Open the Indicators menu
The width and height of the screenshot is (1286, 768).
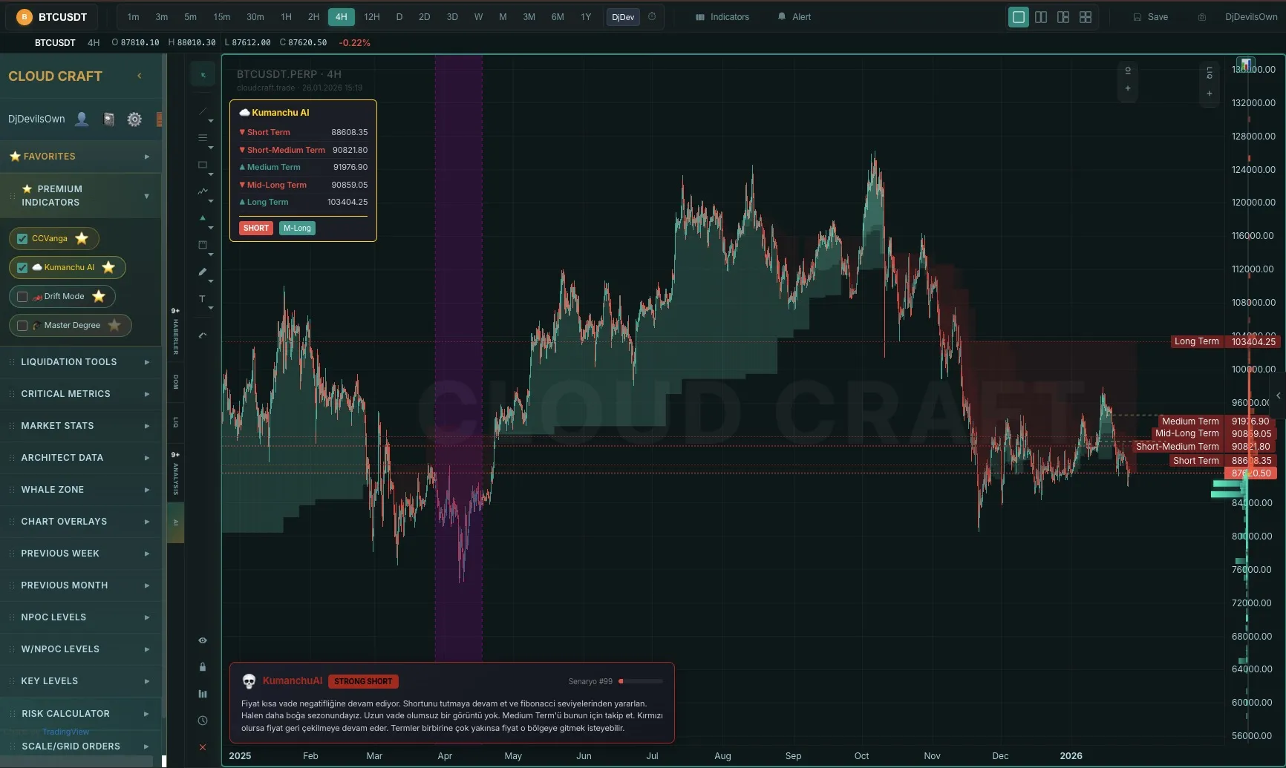point(722,17)
